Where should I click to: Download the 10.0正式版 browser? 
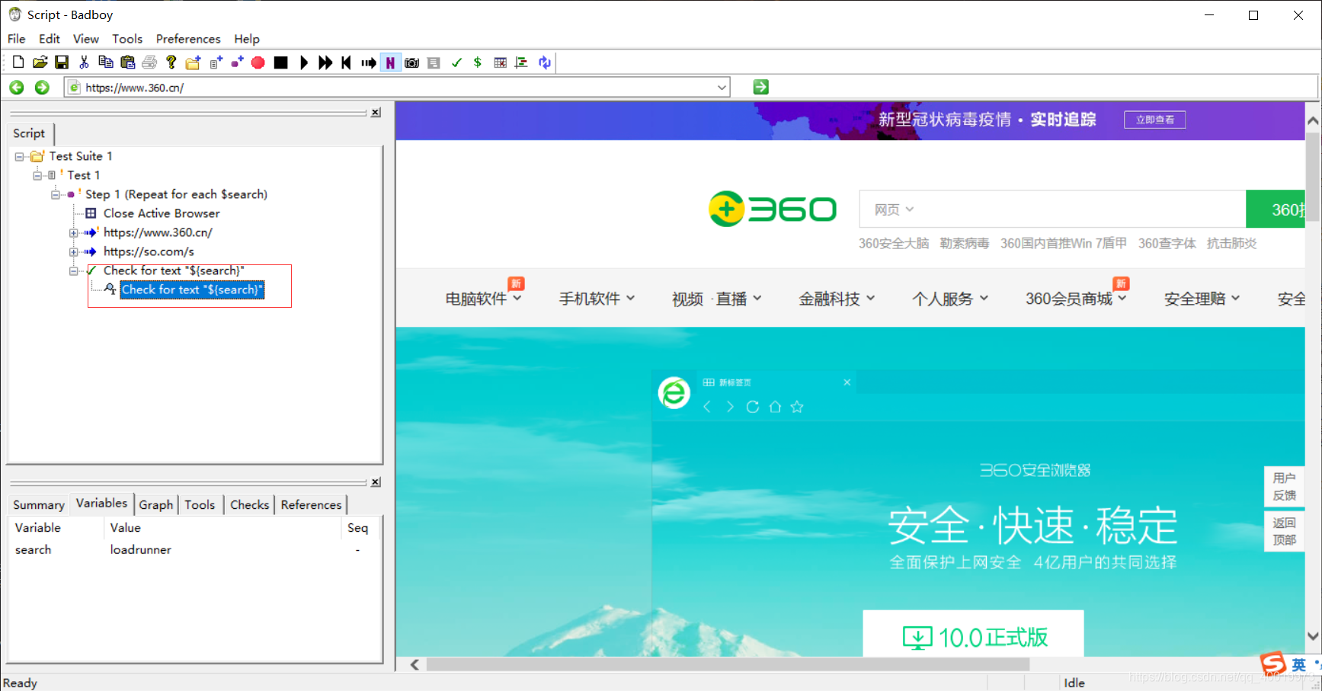(973, 635)
